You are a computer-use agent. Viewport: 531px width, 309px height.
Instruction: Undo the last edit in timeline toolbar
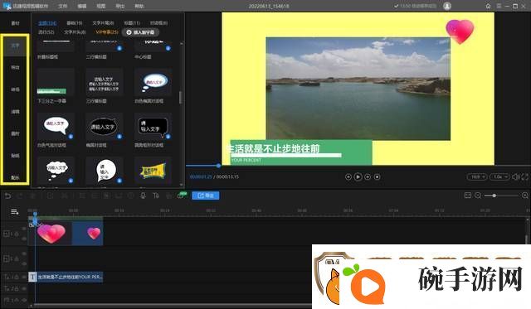7,196
